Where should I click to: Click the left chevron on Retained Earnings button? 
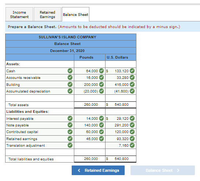pos(79,170)
